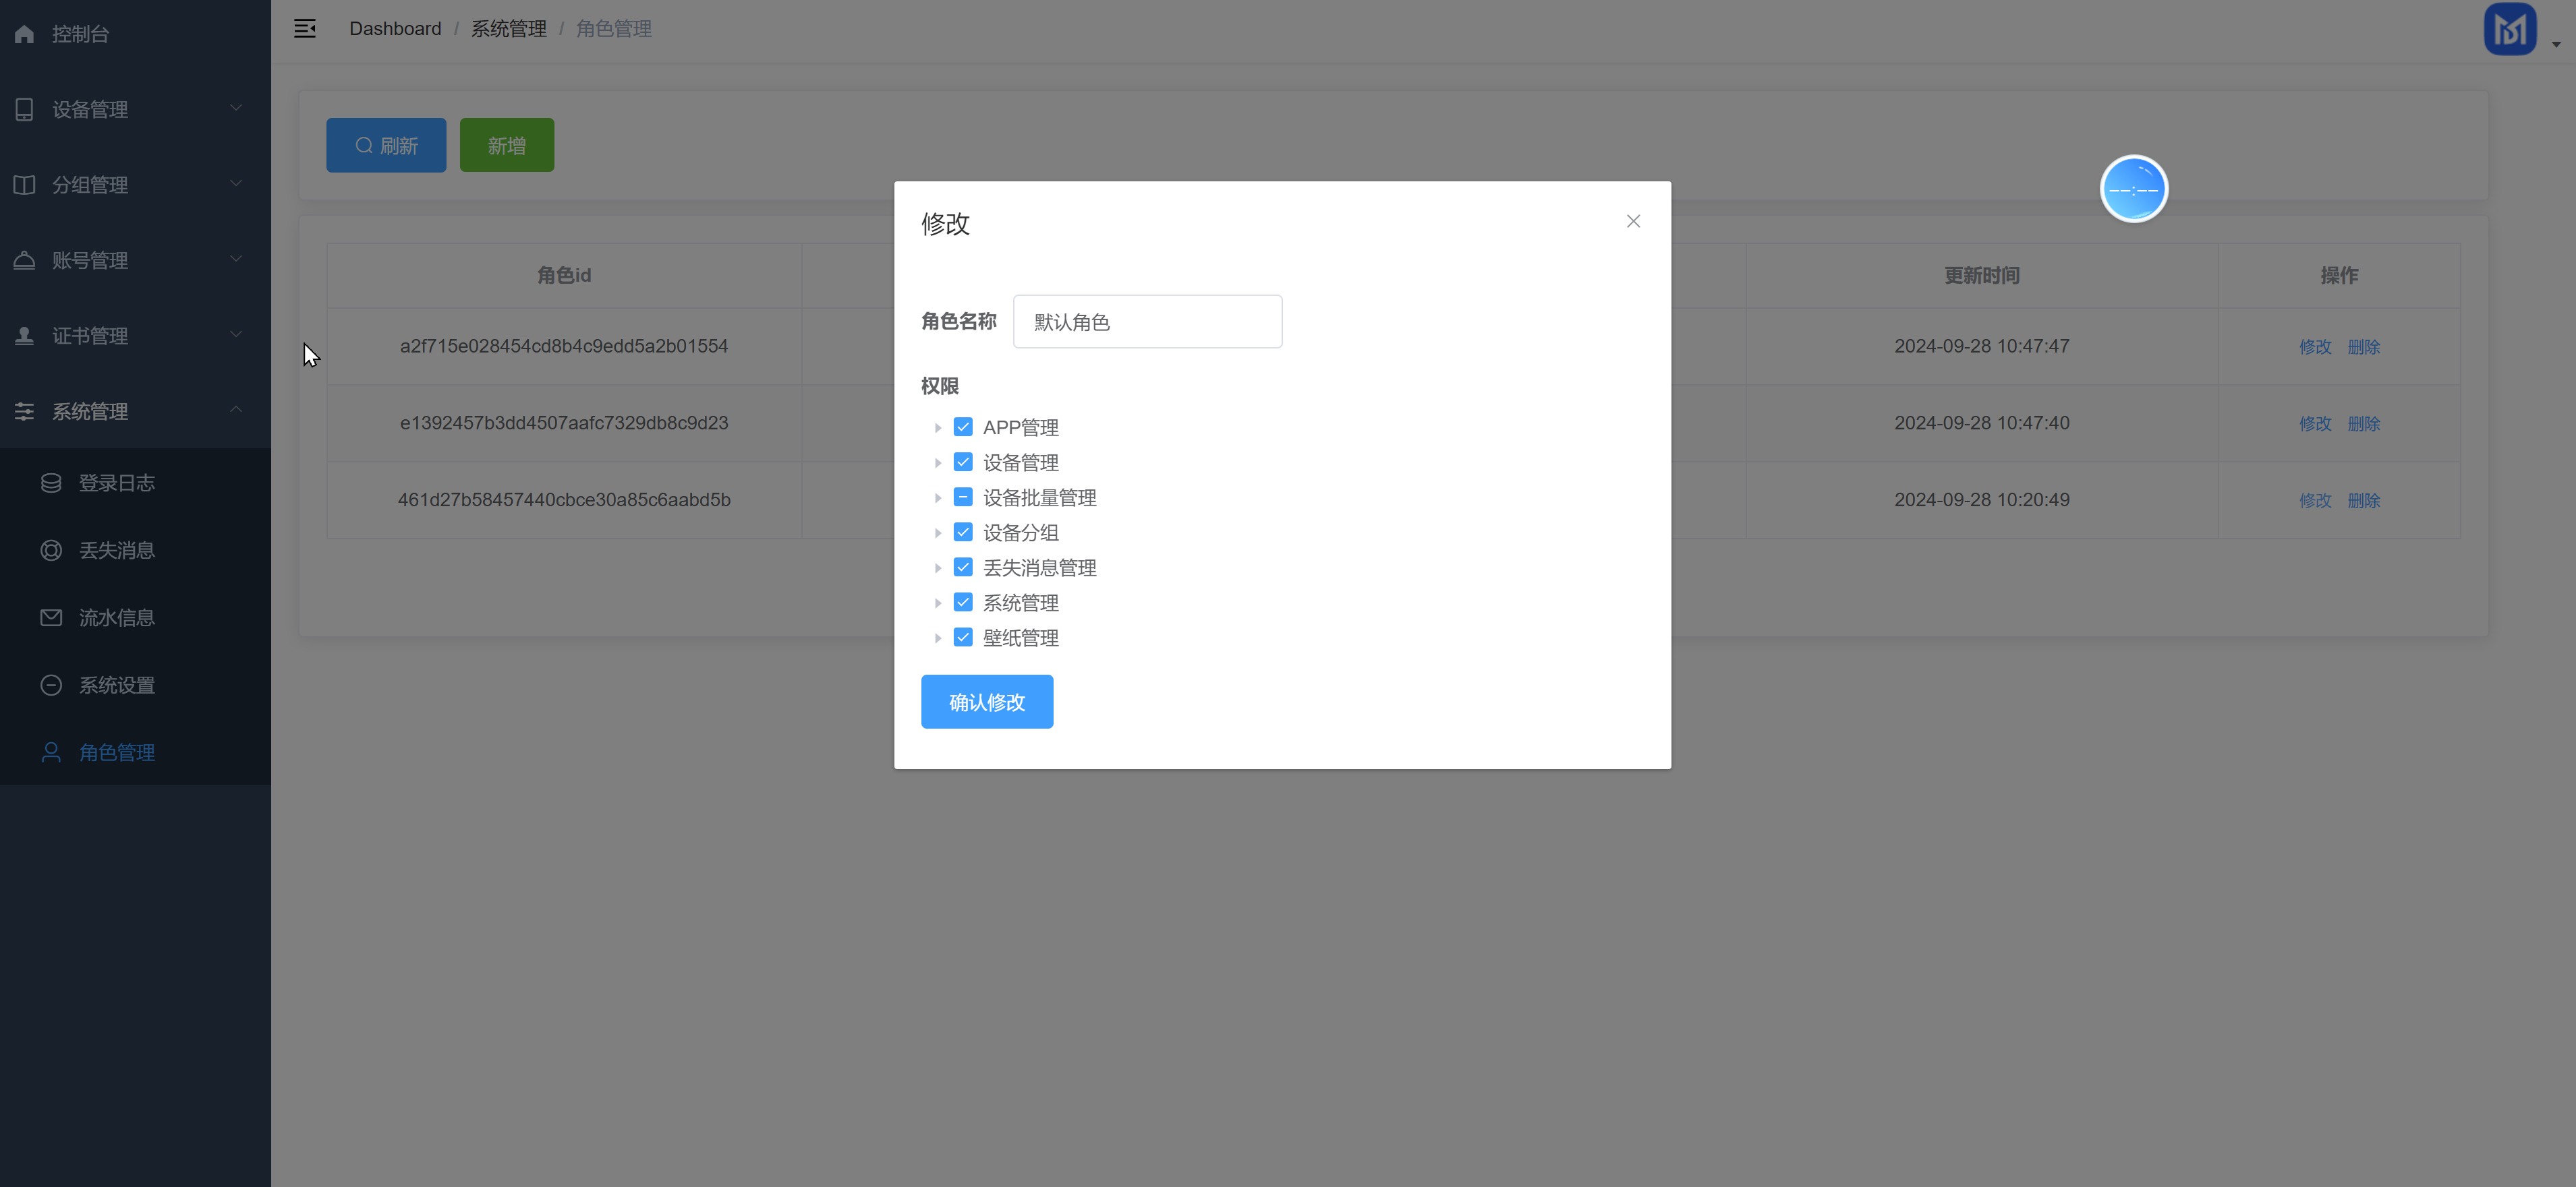This screenshot has width=2576, height=1187.
Task: Open 系统设置 submenu item
Action: [135, 684]
